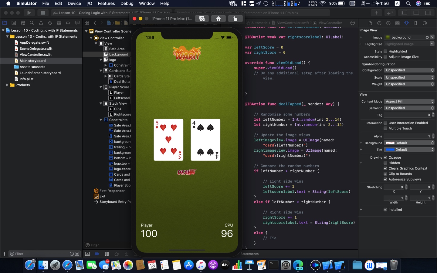
Task: Click the Simulator rotate device icon
Action: 235,19
